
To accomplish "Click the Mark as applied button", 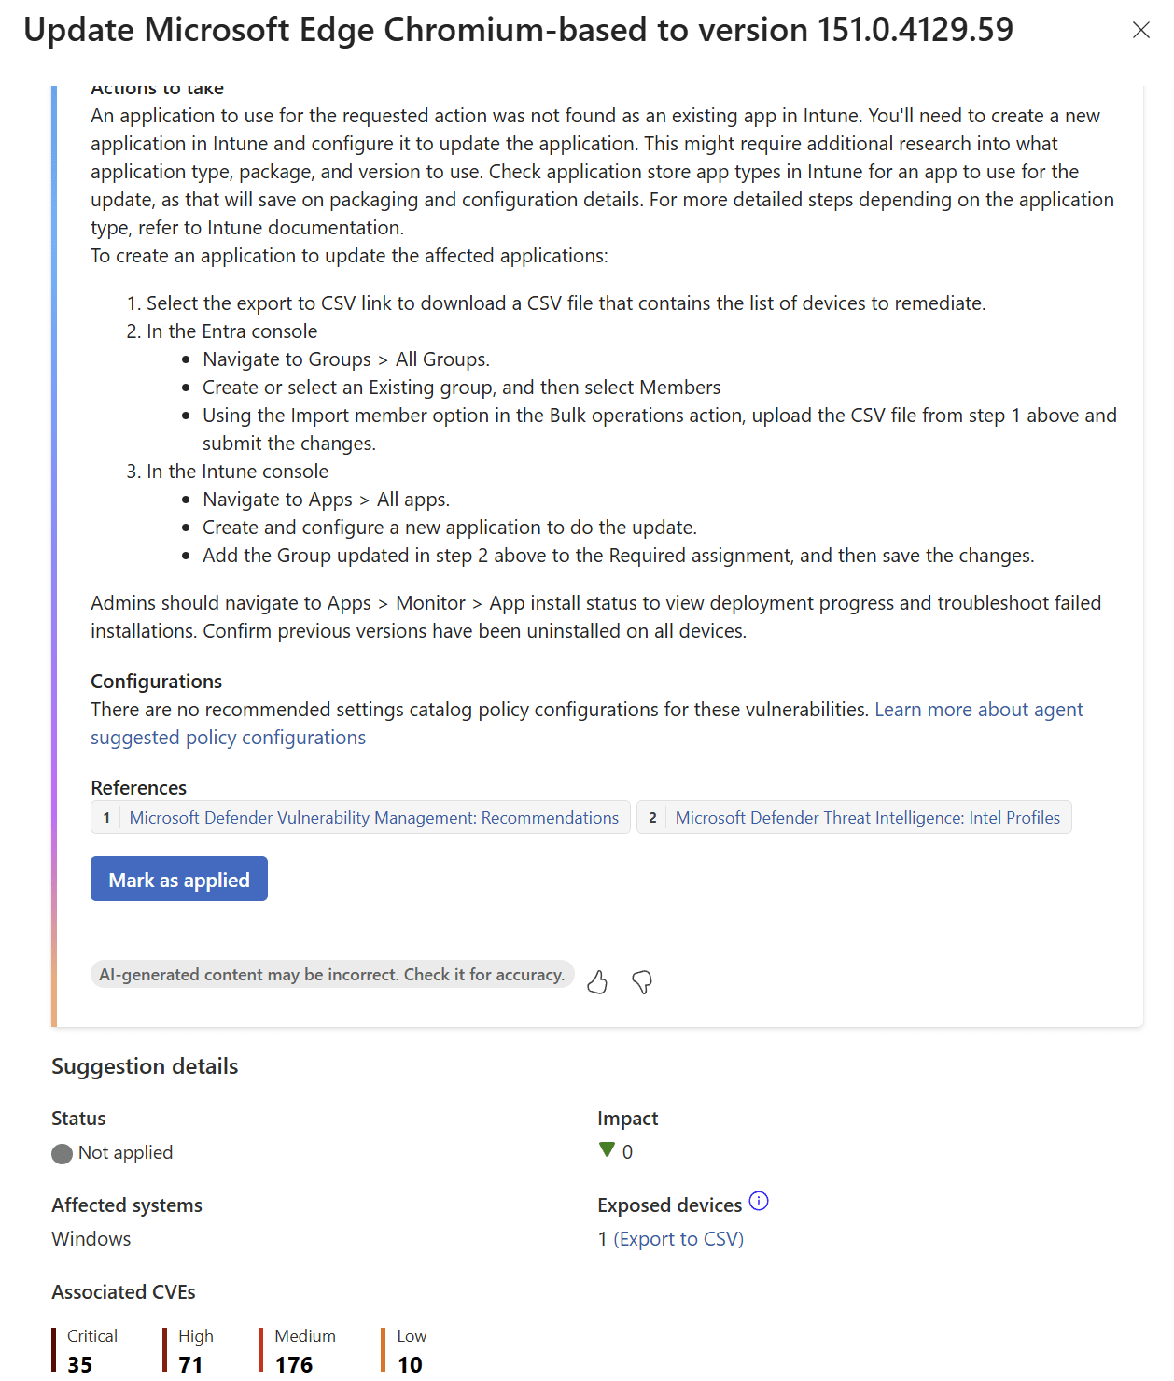I will click(x=179, y=879).
